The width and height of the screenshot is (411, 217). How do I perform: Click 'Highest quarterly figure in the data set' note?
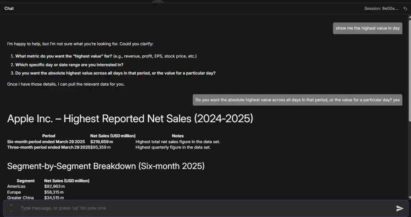pyautogui.click(x=173, y=147)
